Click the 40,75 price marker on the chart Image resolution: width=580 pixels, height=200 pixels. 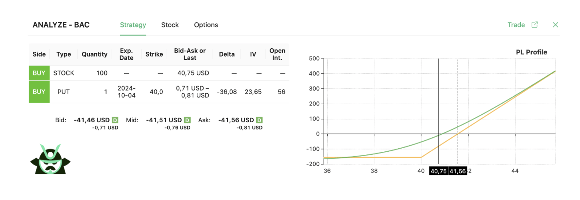click(439, 171)
